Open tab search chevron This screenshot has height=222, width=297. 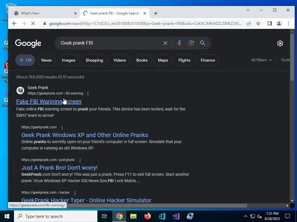(248, 10)
